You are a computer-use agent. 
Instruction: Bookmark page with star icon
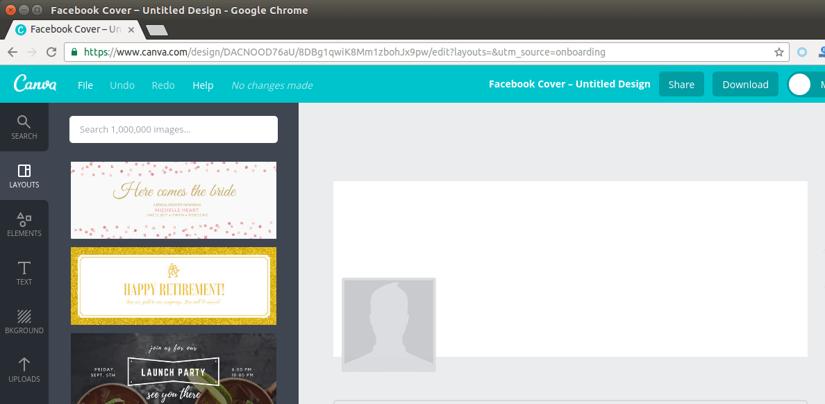tap(779, 52)
